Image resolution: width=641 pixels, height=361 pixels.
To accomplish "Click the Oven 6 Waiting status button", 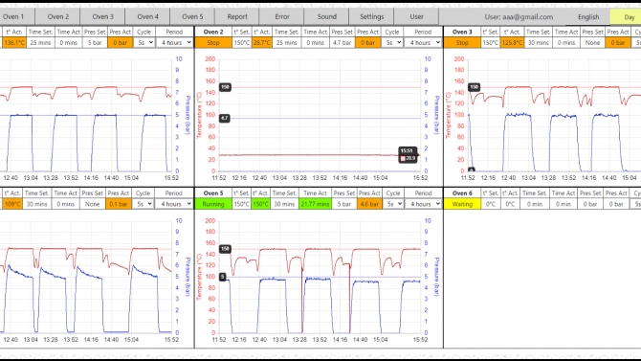I will click(462, 204).
